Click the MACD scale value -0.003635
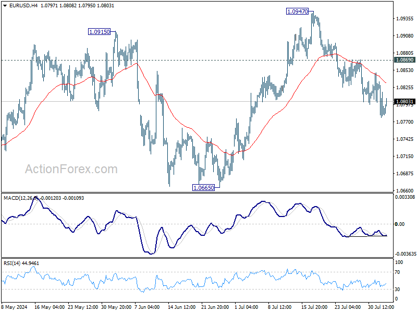The width and height of the screenshot is (417, 313). pyautogui.click(x=405, y=254)
